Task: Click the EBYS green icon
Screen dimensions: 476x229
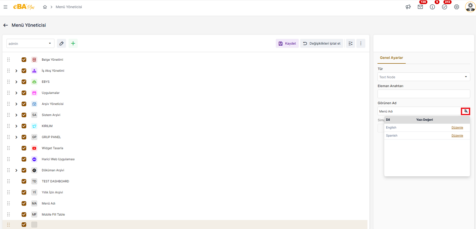Action: 34,82
